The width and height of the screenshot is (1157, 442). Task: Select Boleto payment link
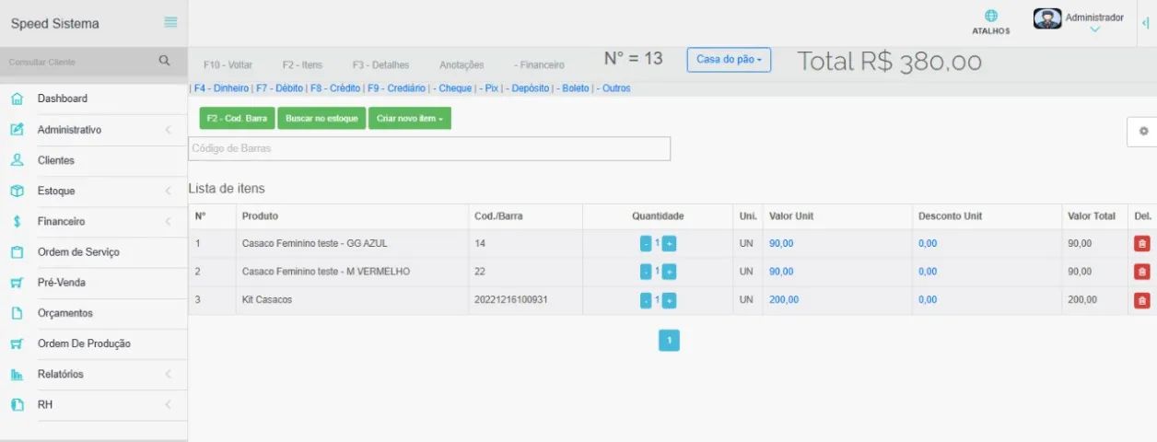click(575, 88)
